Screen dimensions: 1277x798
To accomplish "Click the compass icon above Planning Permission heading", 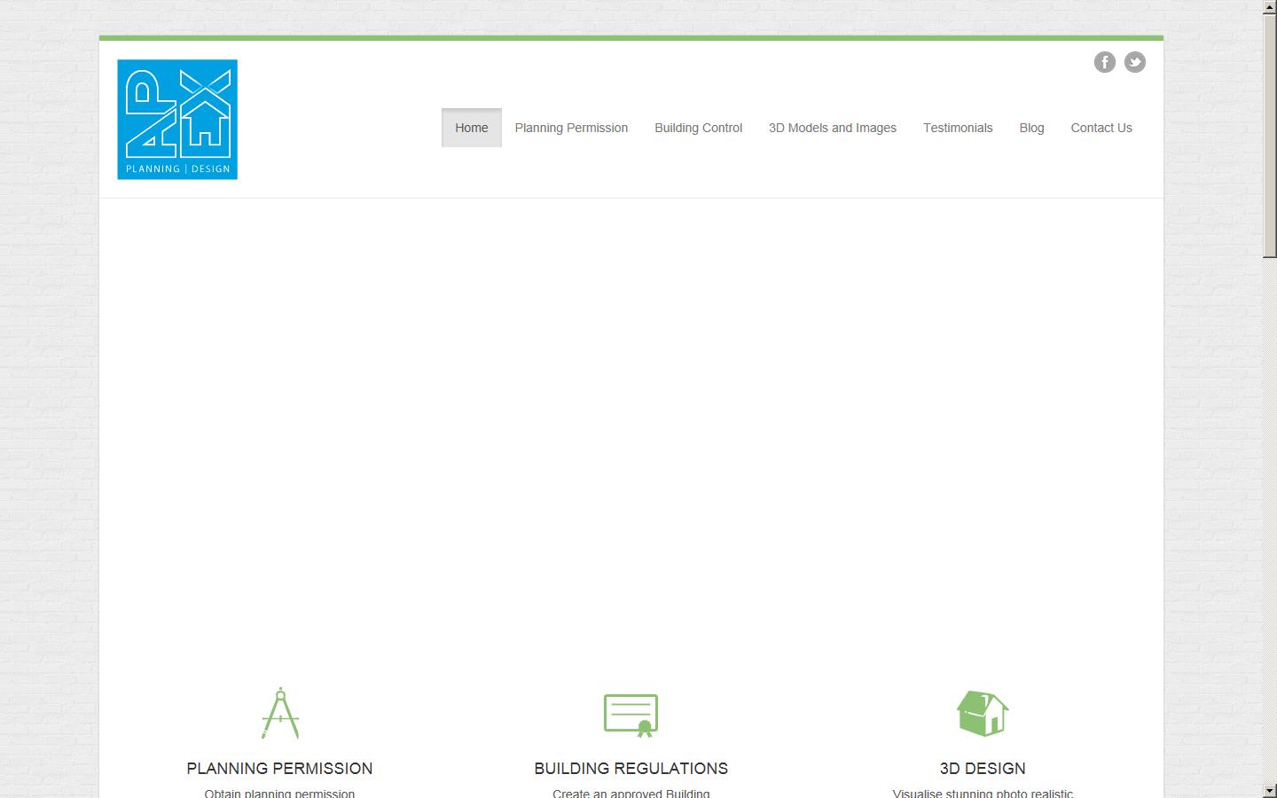I will pos(280,714).
